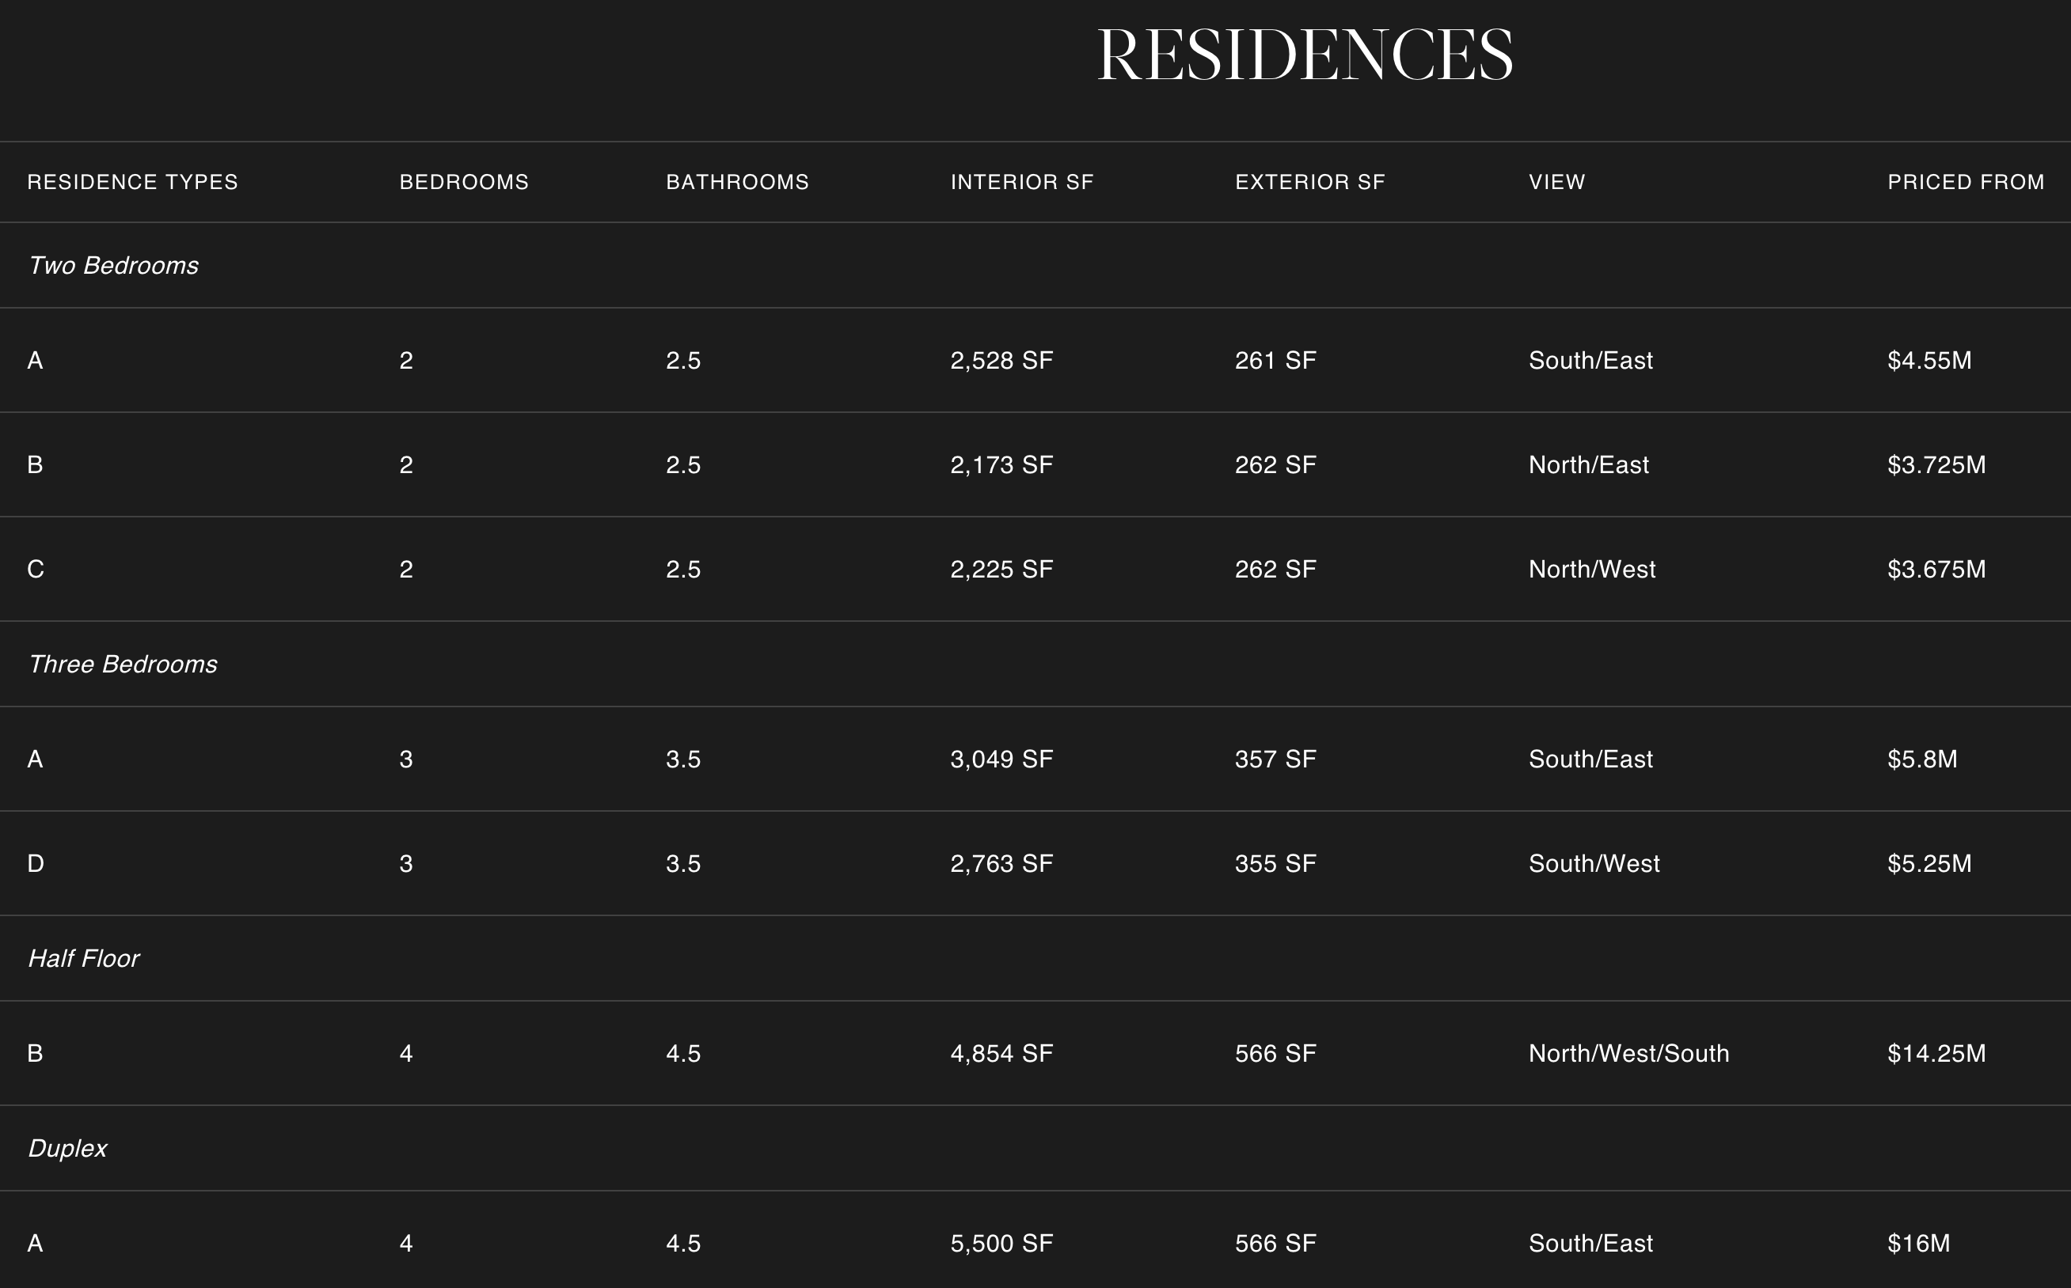Select the Duplex section row
This screenshot has height=1288, width=2071.
click(x=67, y=1149)
